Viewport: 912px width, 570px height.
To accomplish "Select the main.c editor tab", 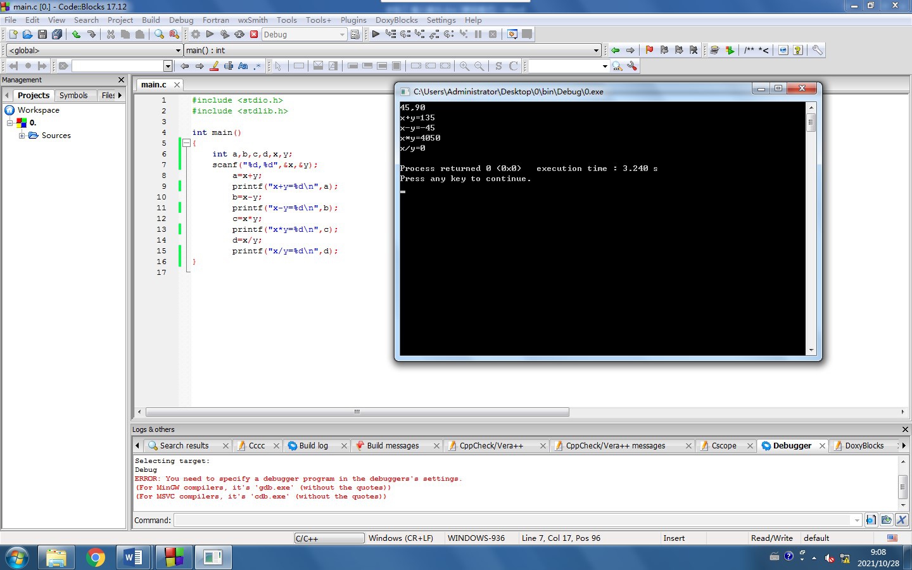I will pyautogui.click(x=154, y=85).
